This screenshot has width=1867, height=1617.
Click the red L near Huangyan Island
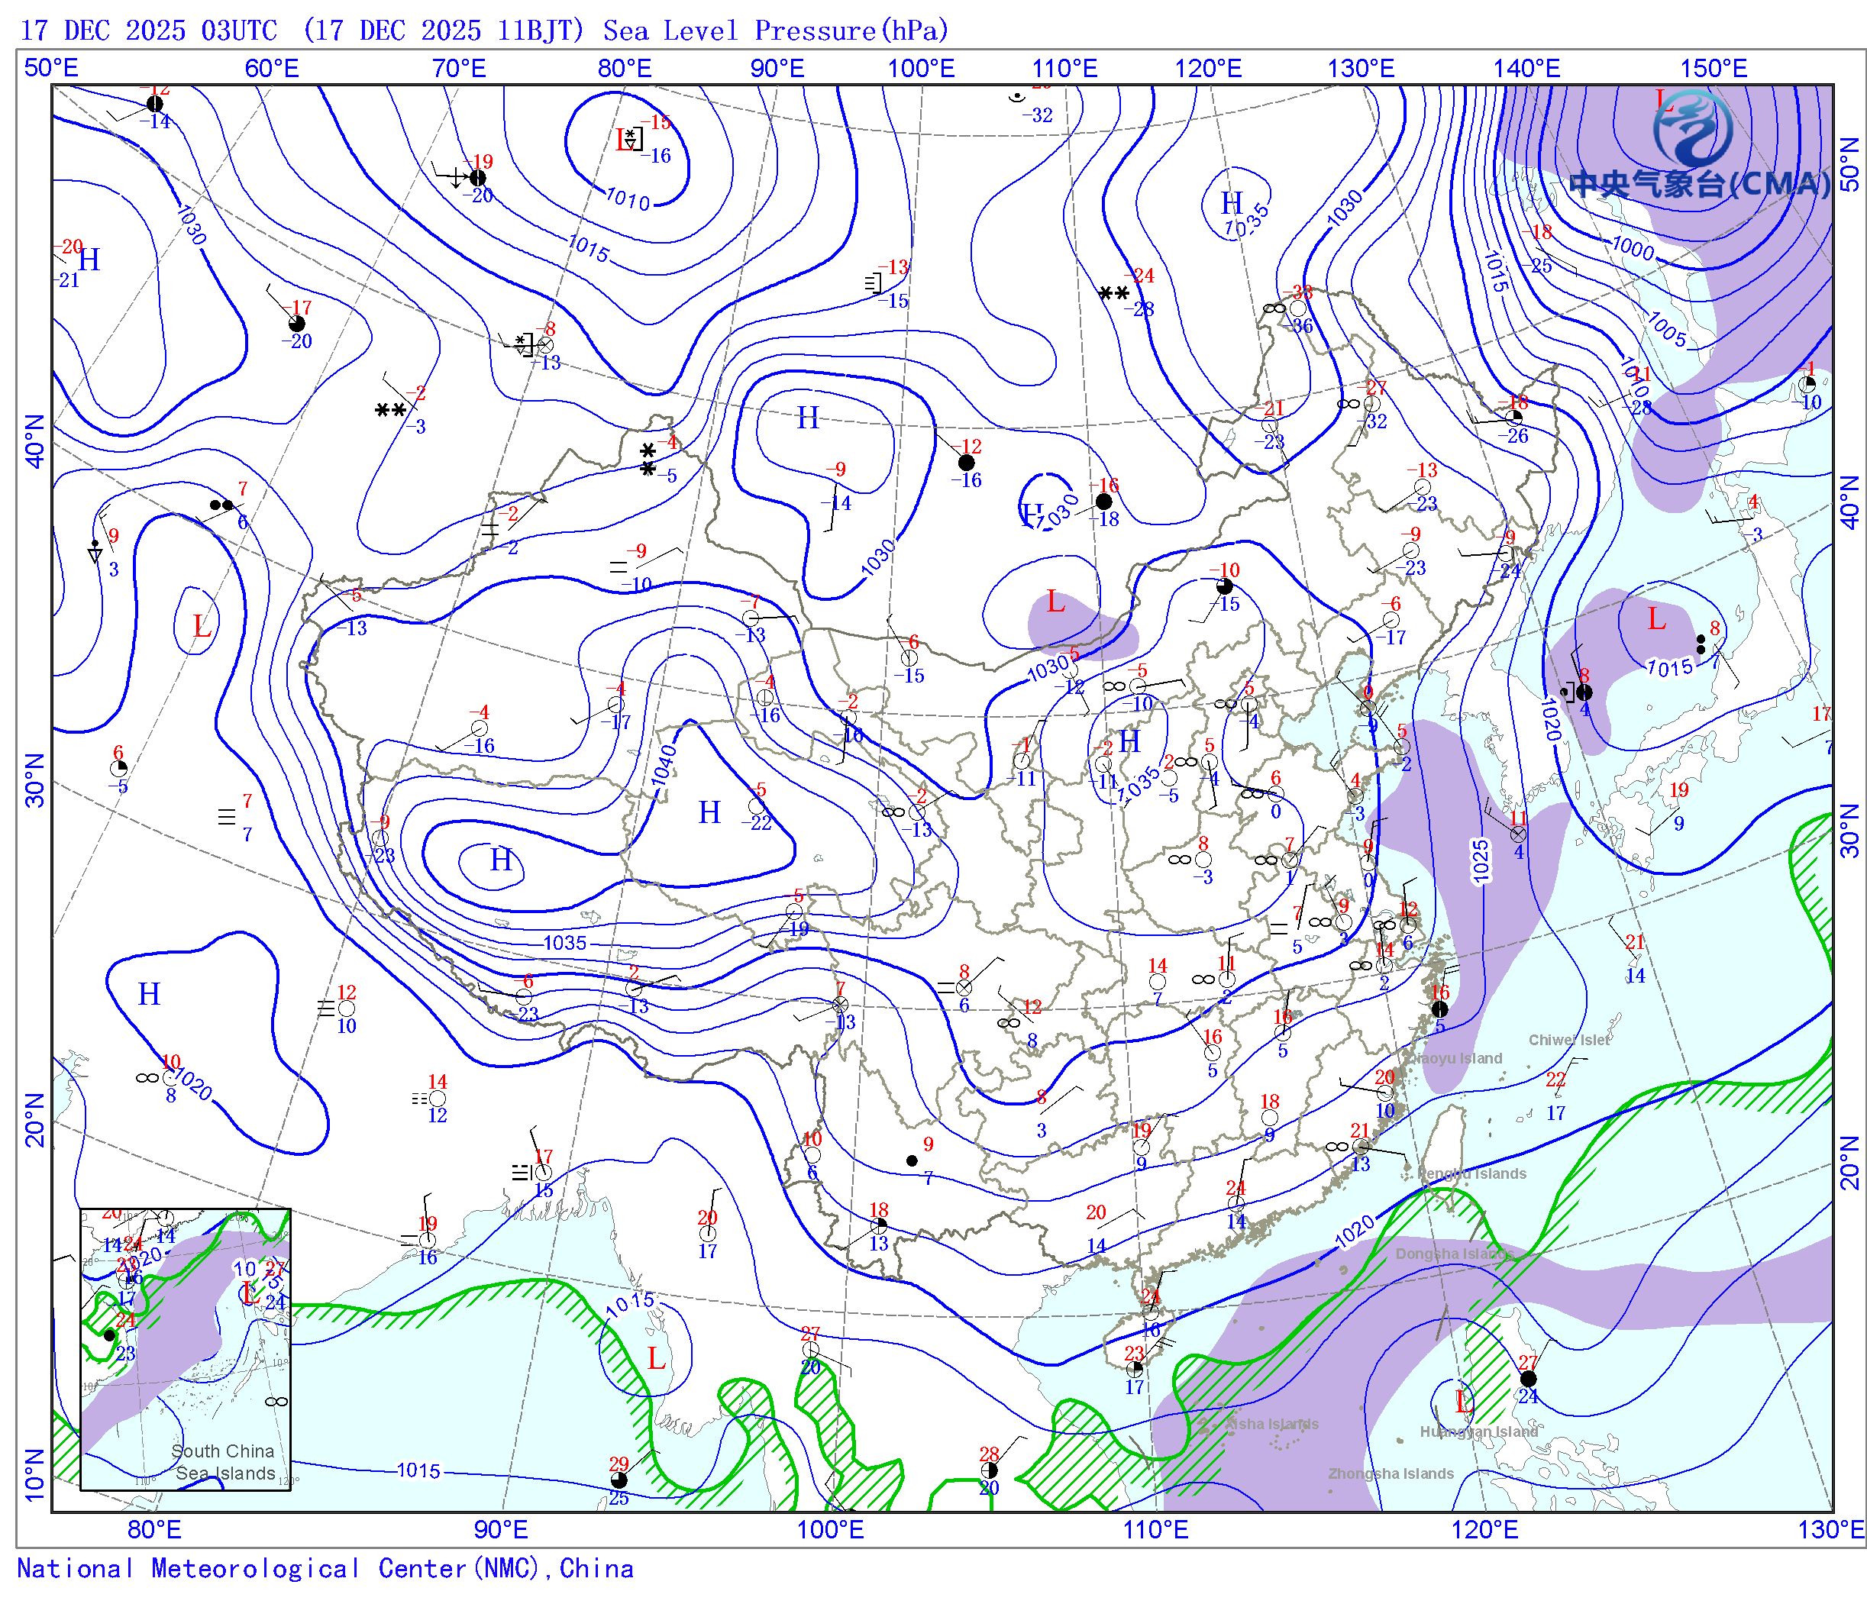pyautogui.click(x=1463, y=1402)
